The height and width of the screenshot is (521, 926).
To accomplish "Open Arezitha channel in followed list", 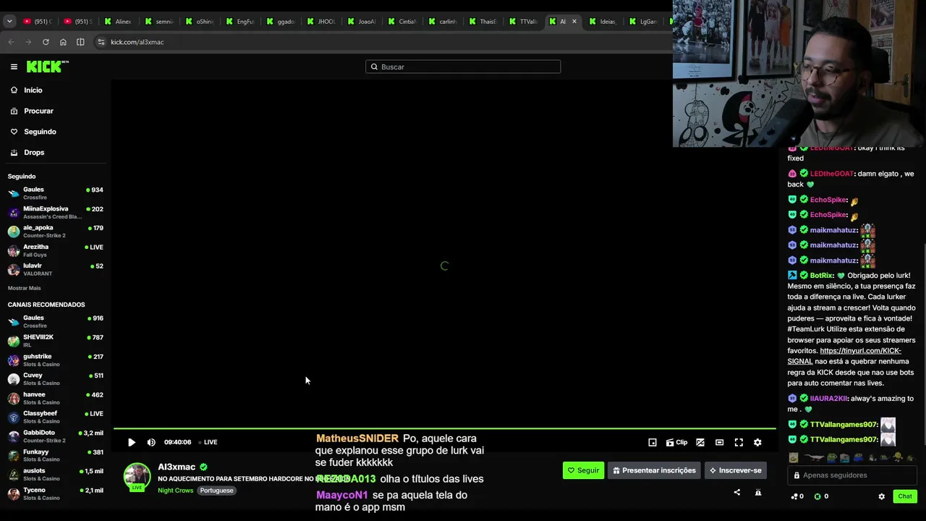I will pos(55,250).
